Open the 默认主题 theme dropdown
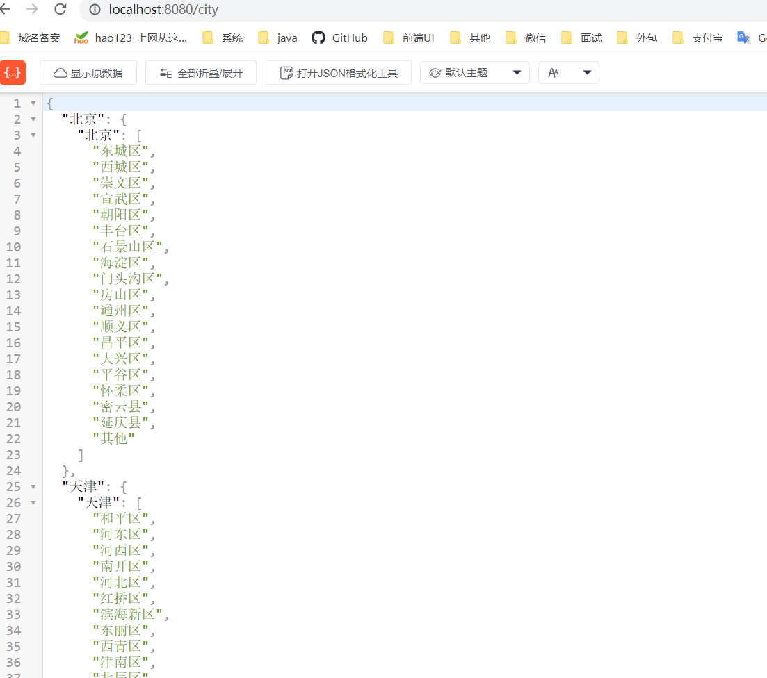Viewport: 767px width, 678px height. tap(475, 73)
